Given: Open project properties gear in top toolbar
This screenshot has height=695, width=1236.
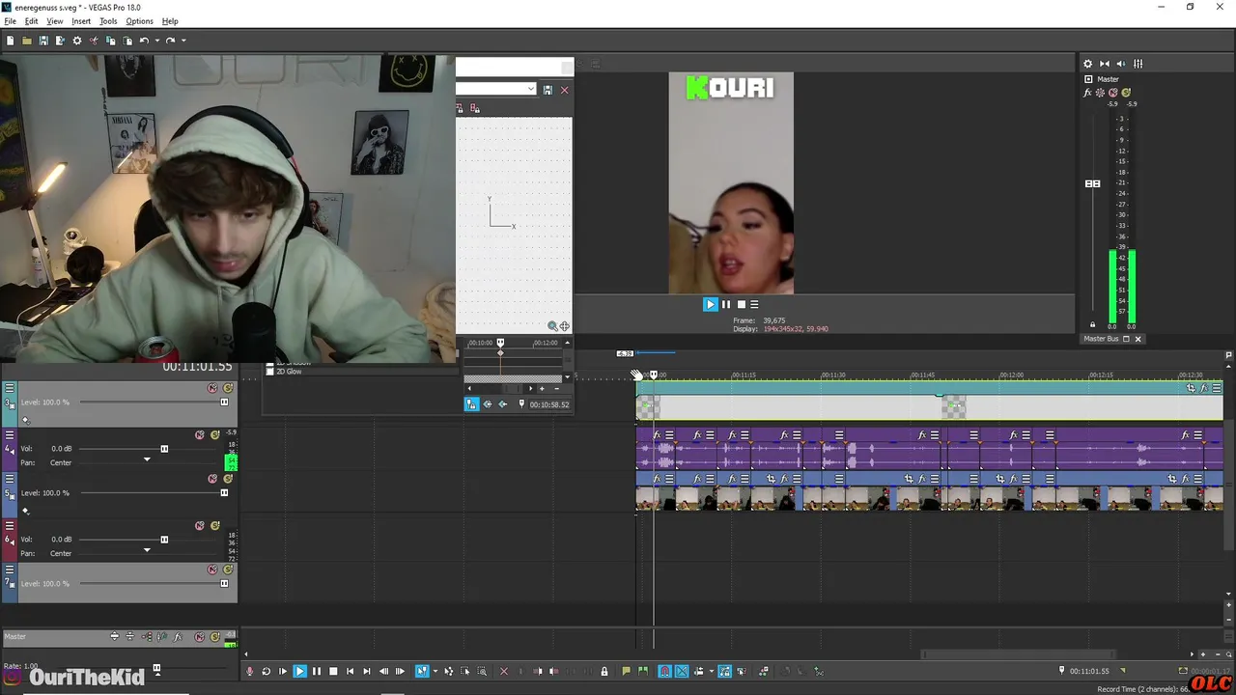Looking at the screenshot, I should [x=77, y=41].
